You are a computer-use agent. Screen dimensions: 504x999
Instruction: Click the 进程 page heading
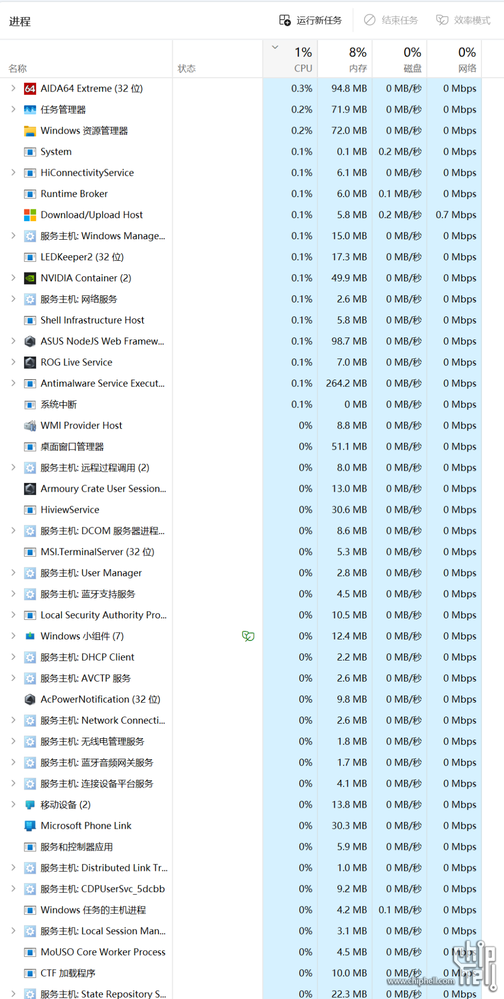[20, 22]
